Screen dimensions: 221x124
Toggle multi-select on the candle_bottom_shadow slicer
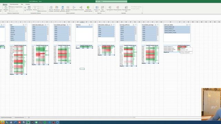(112, 25)
